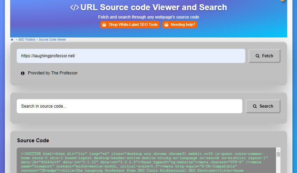The height and width of the screenshot is (173, 297).
Task: Click the info icon beside Provided by
Action: (23, 73)
